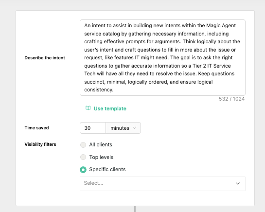Expand client list via the down chevron
265x212 pixels.
pos(238,183)
